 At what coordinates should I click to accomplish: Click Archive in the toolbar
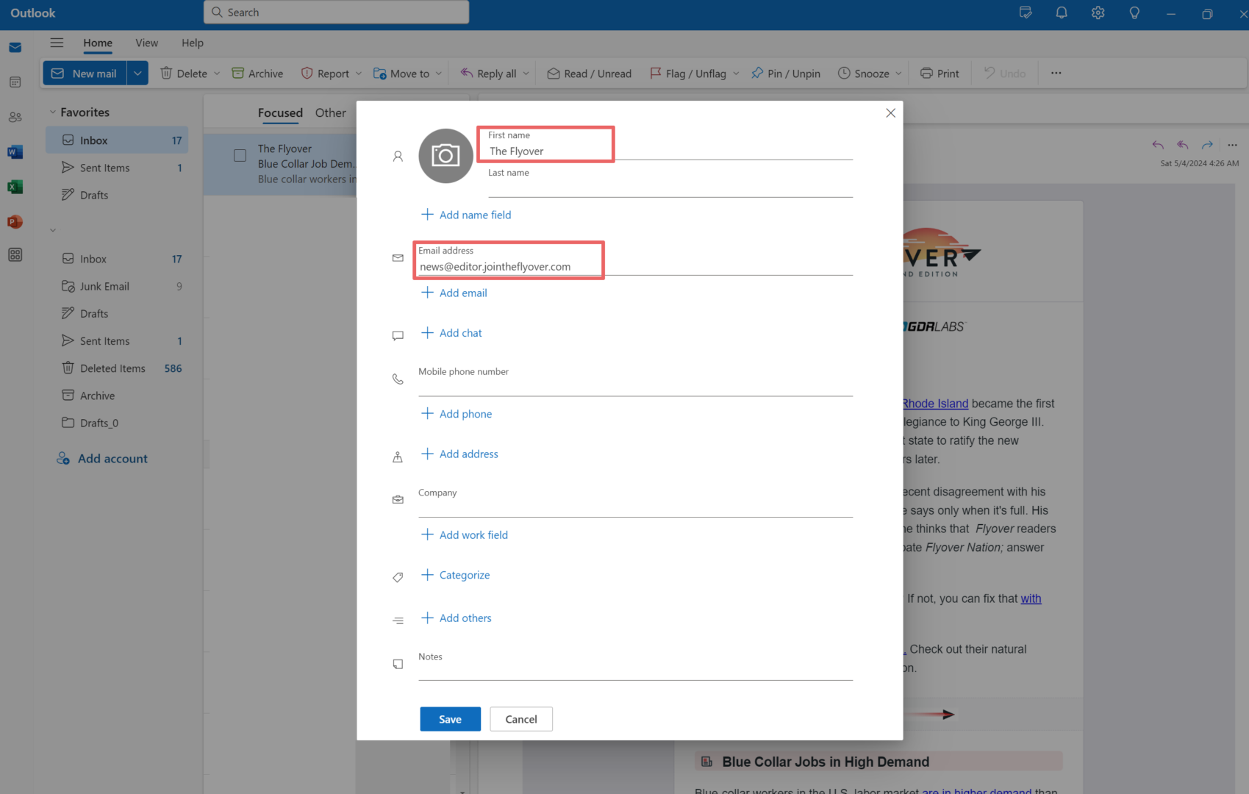click(x=257, y=74)
